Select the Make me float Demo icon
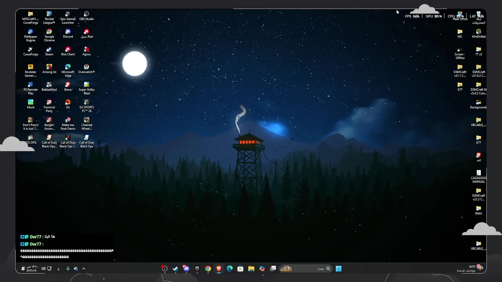Image resolution: width=502 pixels, height=282 pixels. tap(68, 123)
